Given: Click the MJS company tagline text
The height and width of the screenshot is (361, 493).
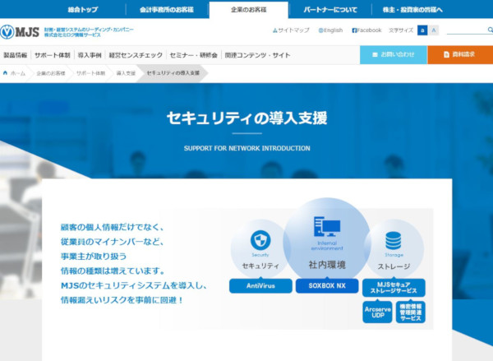Looking at the screenshot, I should [89, 32].
